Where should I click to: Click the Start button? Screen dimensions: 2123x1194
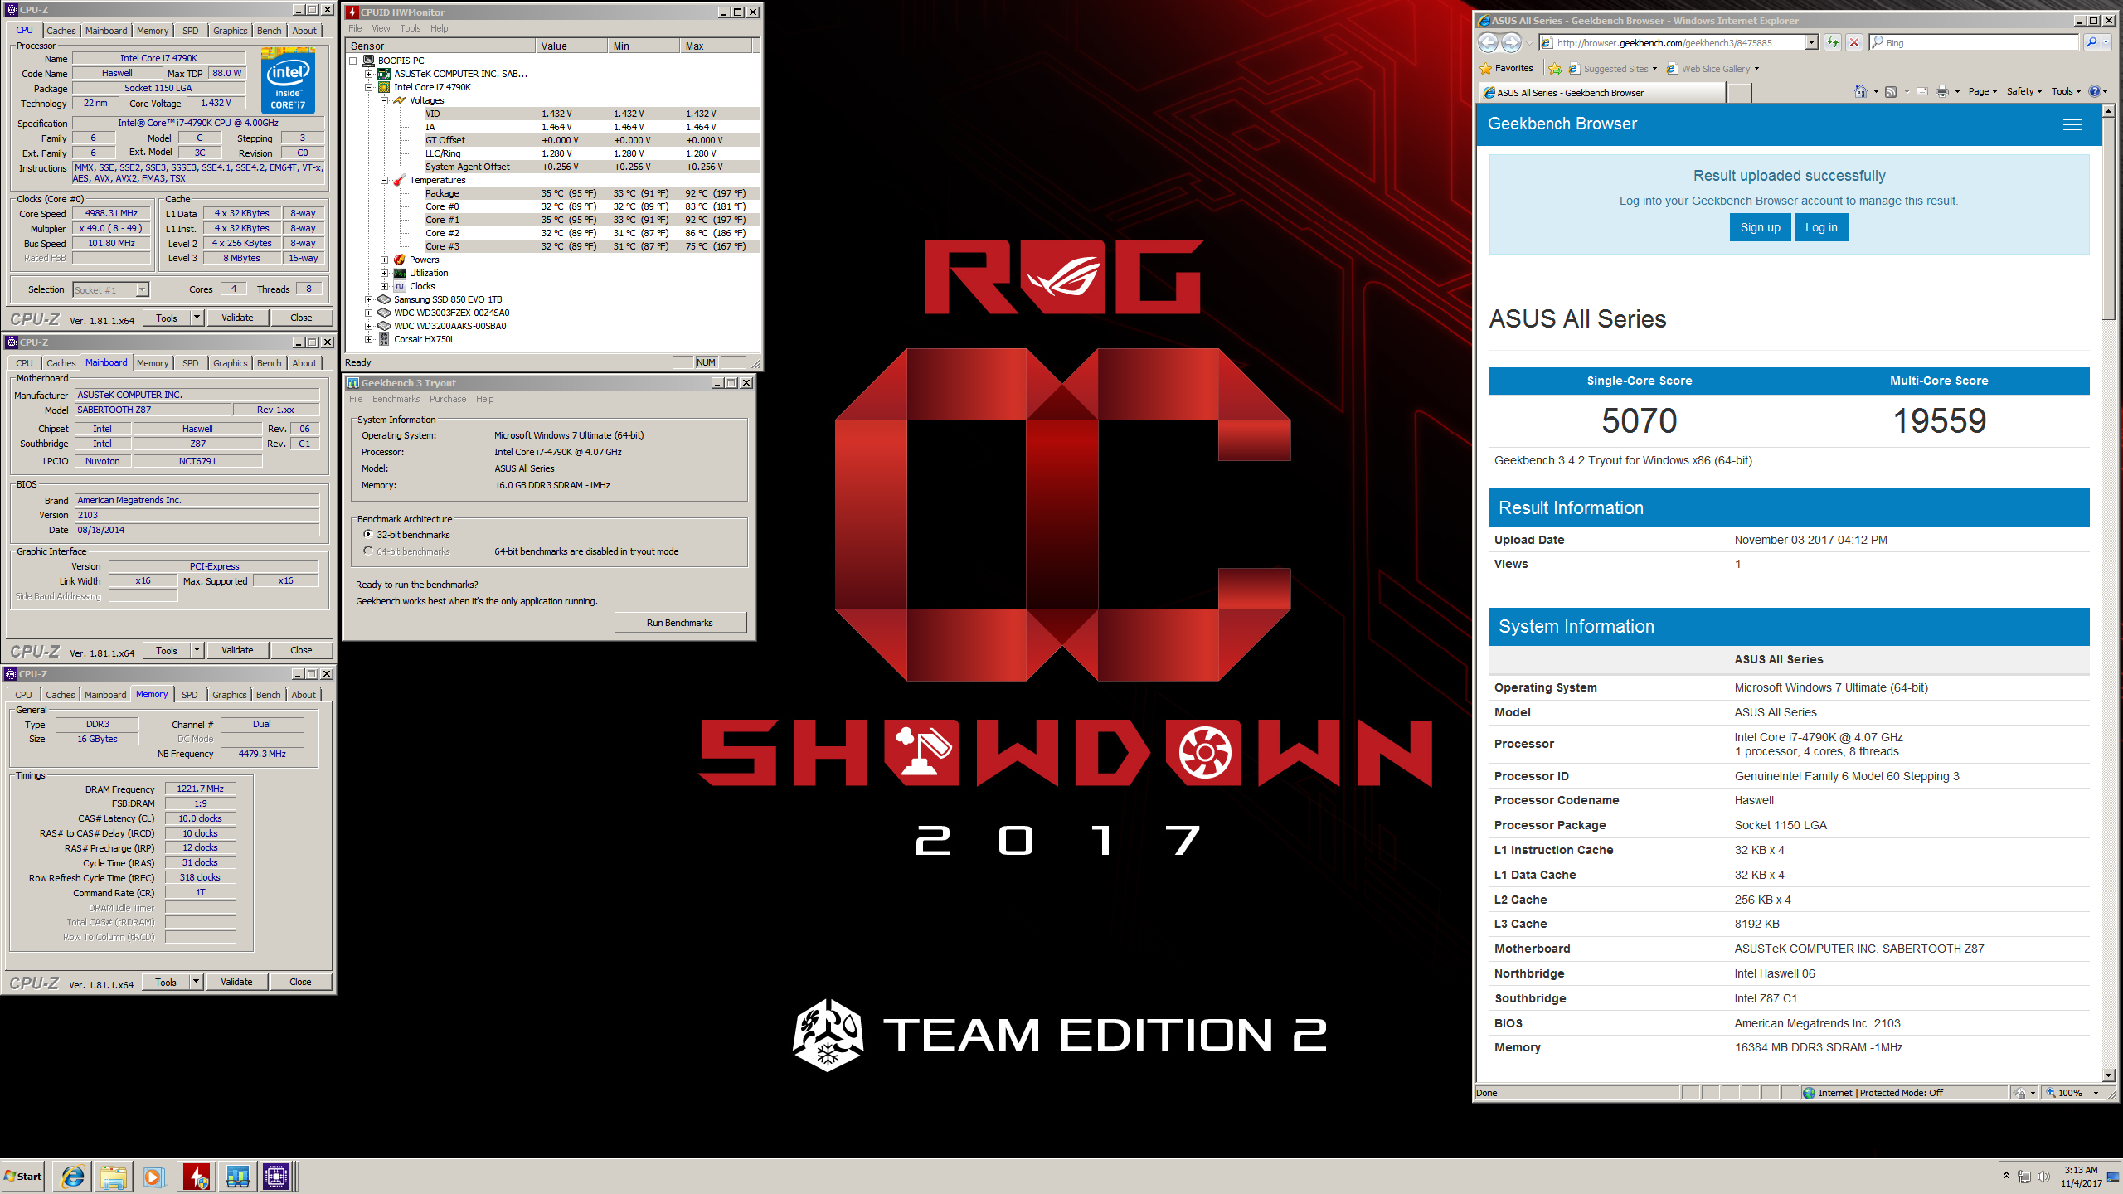tap(23, 1177)
